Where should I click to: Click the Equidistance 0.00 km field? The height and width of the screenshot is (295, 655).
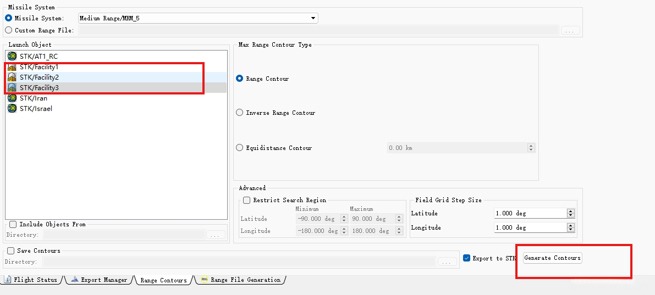(458, 148)
